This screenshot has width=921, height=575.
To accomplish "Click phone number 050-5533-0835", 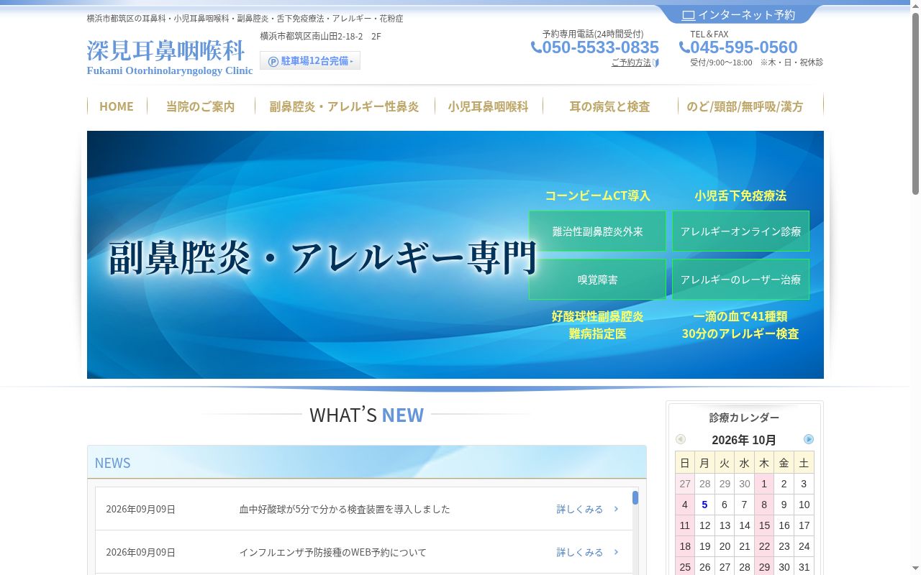I will [600, 47].
